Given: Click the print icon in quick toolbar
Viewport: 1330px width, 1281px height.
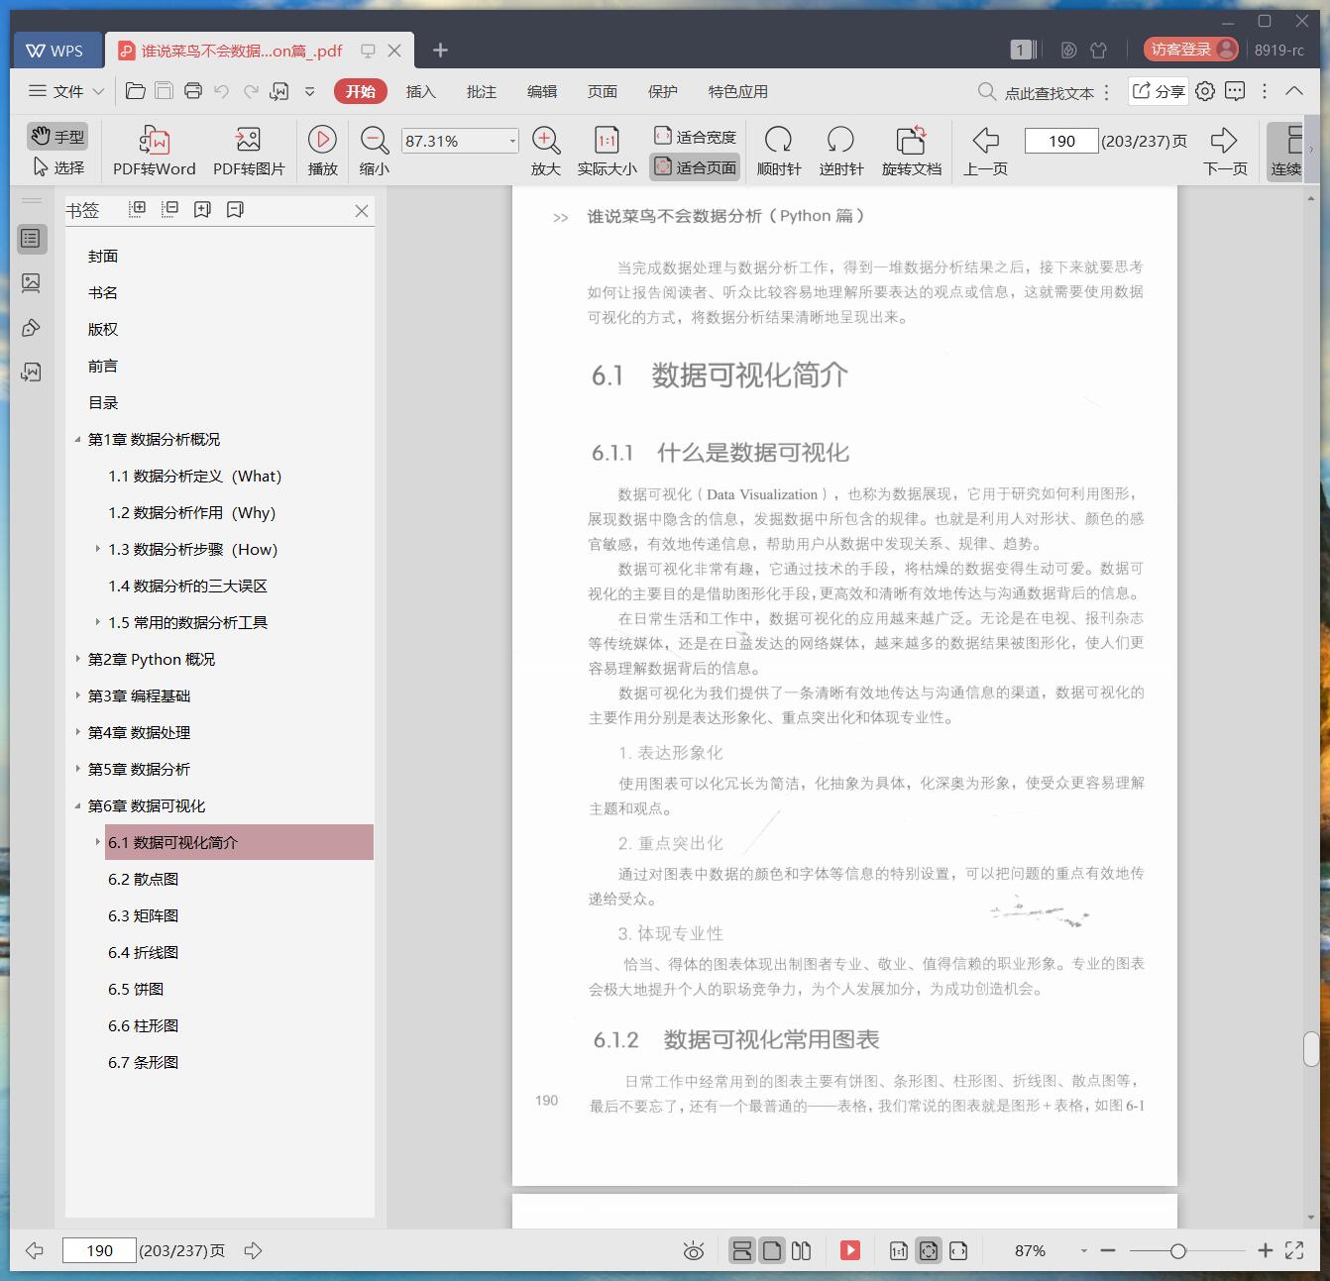Looking at the screenshot, I should (x=193, y=91).
